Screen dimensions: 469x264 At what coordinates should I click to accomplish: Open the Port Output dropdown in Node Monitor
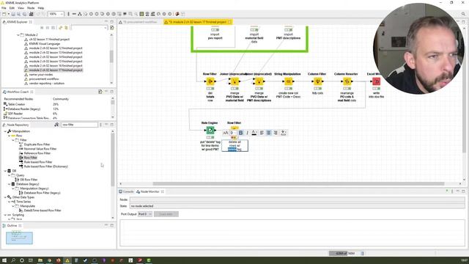pos(145,214)
